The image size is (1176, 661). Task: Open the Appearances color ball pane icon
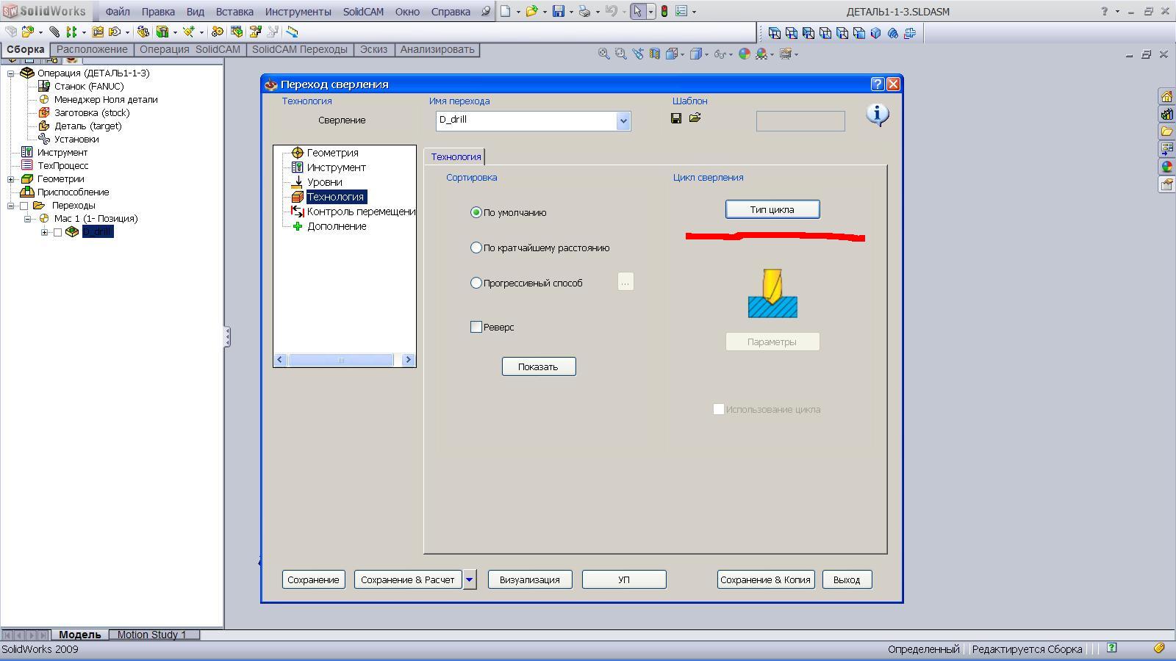click(1166, 167)
